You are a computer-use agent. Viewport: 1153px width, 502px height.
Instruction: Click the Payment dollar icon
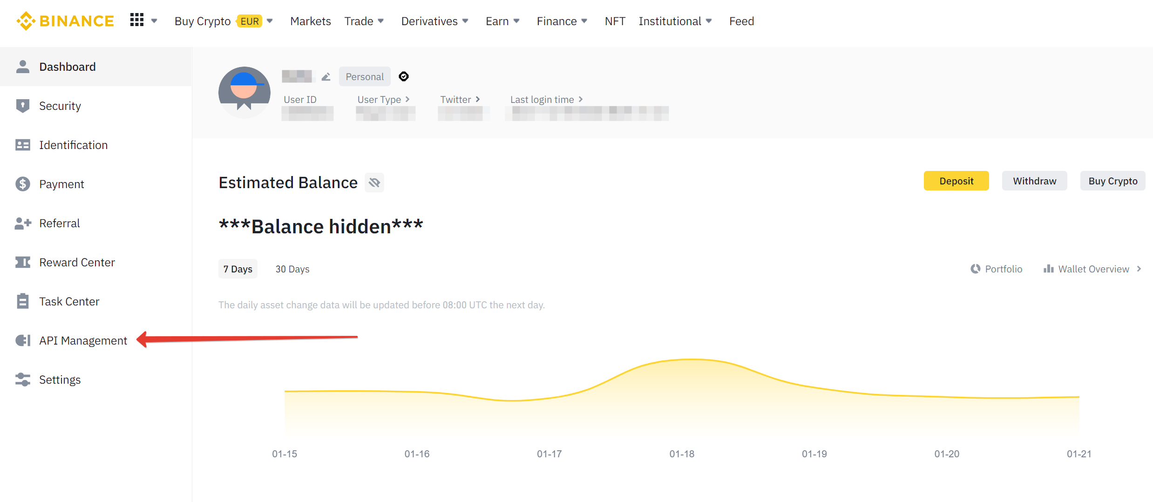(22, 184)
